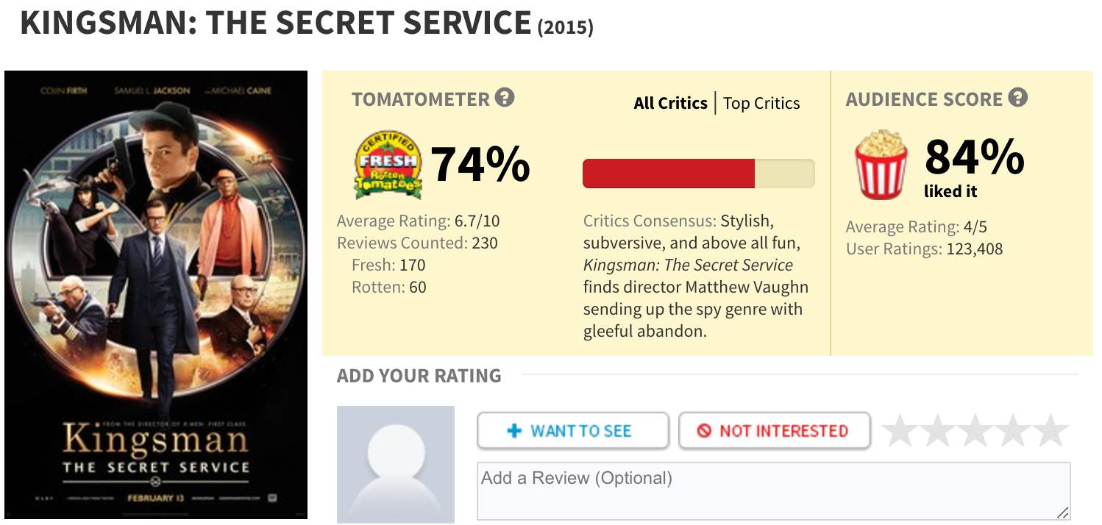Click the Reviews Counted 230 text
The image size is (1102, 525).
417,243
